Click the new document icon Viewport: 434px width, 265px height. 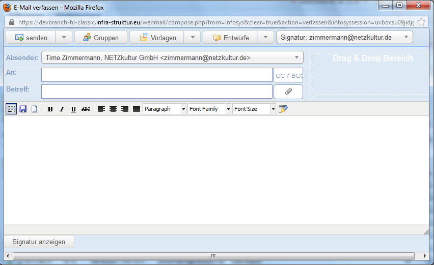(34, 109)
